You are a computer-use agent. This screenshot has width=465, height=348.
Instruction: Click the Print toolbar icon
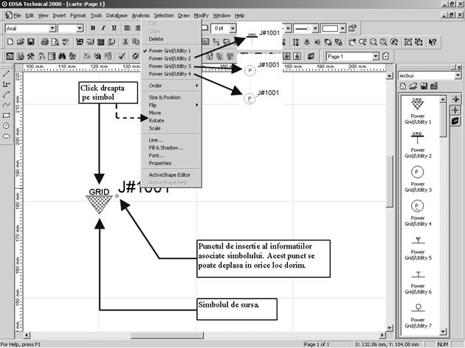[x=45, y=42]
